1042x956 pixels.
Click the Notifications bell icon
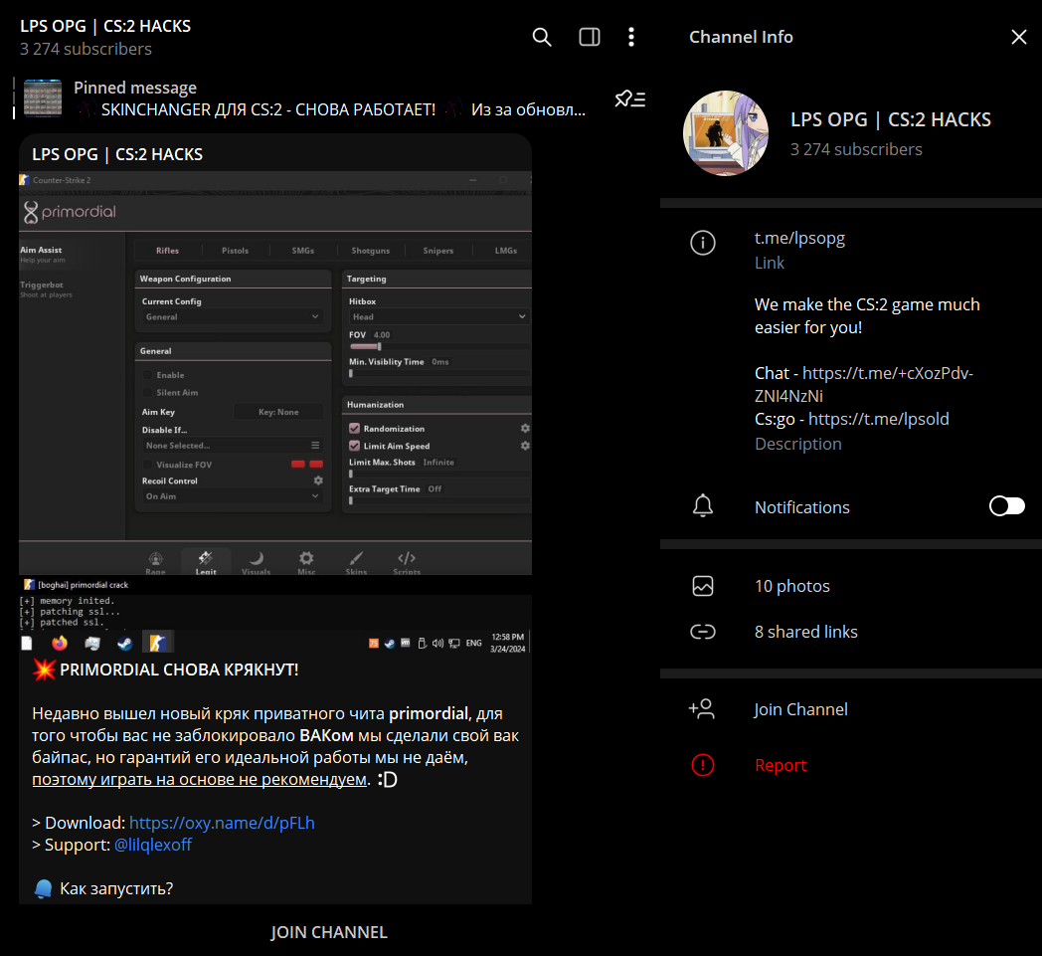pos(703,506)
